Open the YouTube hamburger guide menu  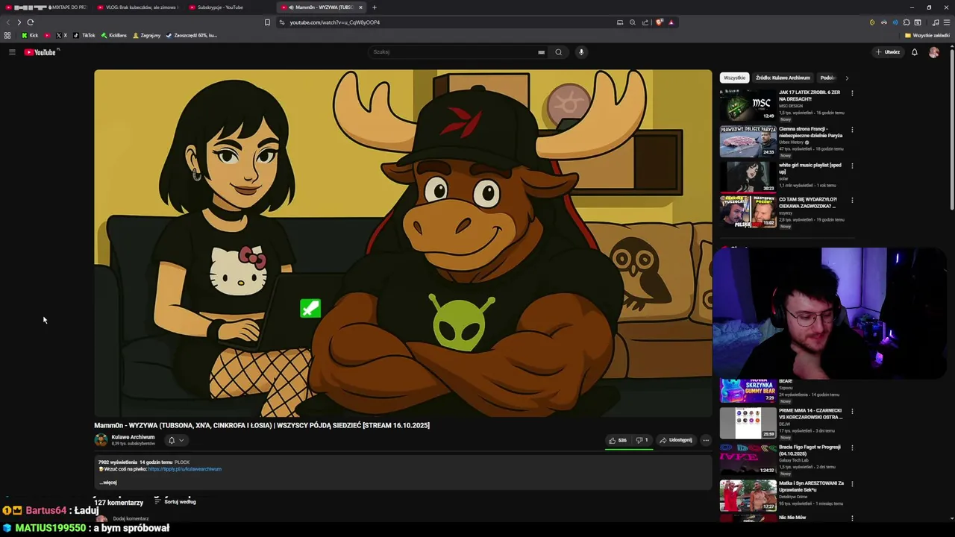tap(12, 52)
